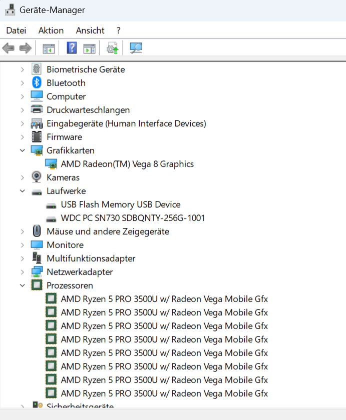Expand the Computer node

click(x=23, y=96)
